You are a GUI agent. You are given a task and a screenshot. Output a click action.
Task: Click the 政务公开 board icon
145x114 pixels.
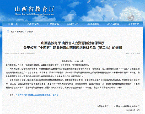pyautogui.click(x=68, y=24)
